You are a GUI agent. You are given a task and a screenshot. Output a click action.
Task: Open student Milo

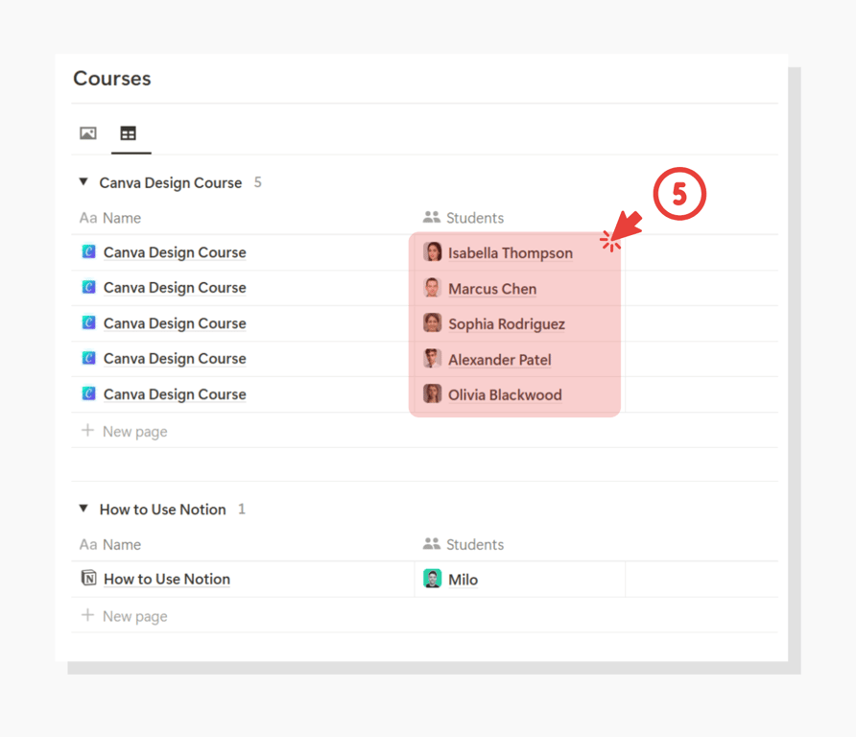point(463,580)
